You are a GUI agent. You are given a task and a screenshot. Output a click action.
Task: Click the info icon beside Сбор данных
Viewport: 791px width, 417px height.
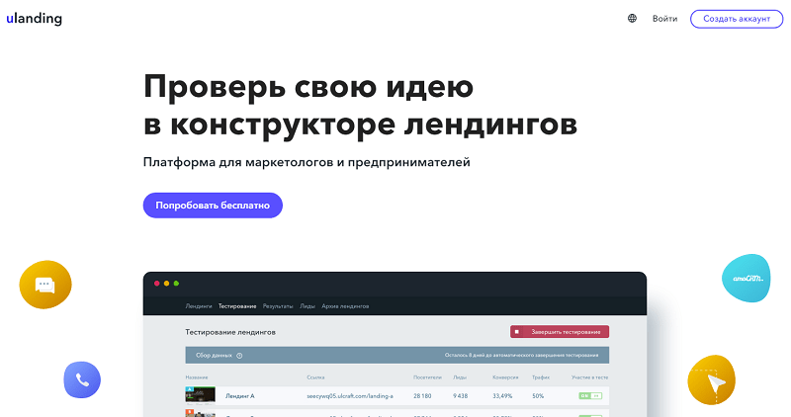[239, 356]
